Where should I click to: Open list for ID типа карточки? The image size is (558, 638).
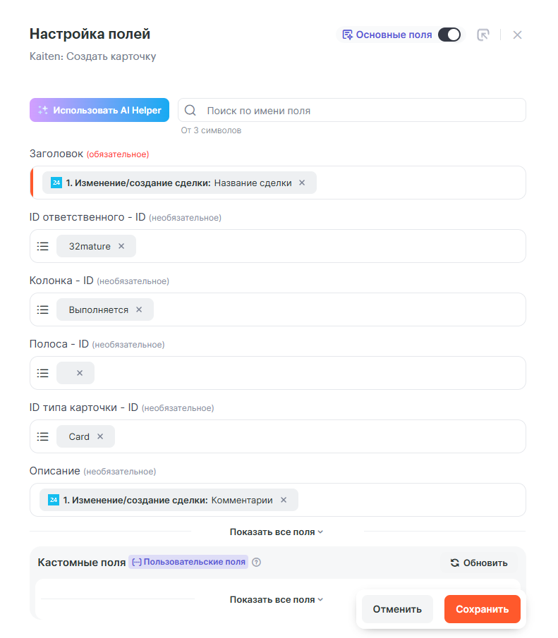[43, 436]
